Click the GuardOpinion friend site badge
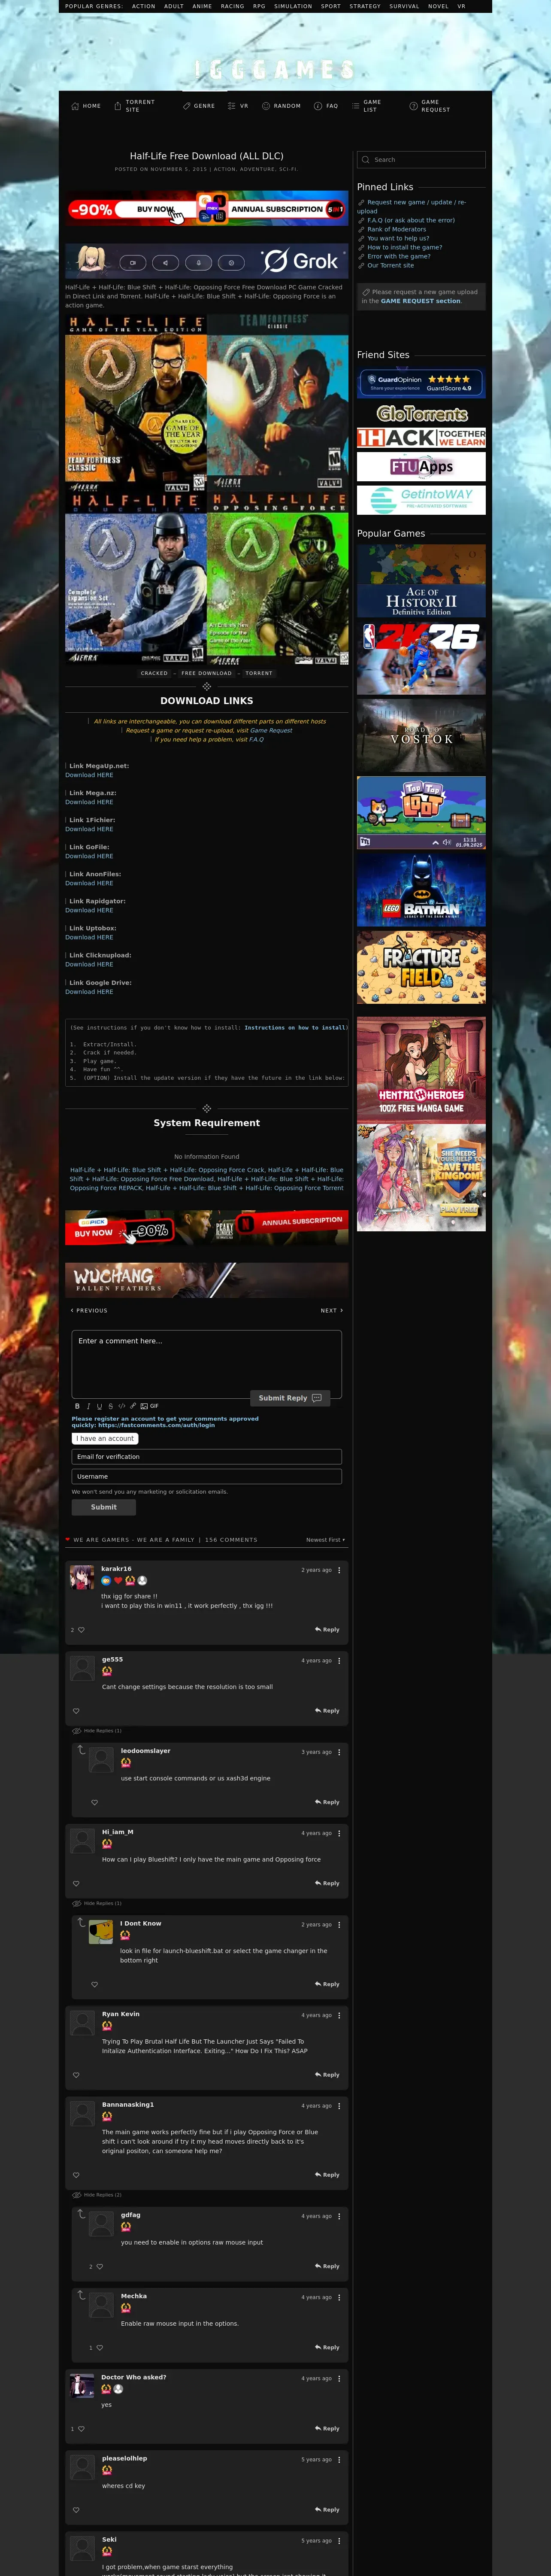The height and width of the screenshot is (2576, 551). click(x=421, y=383)
